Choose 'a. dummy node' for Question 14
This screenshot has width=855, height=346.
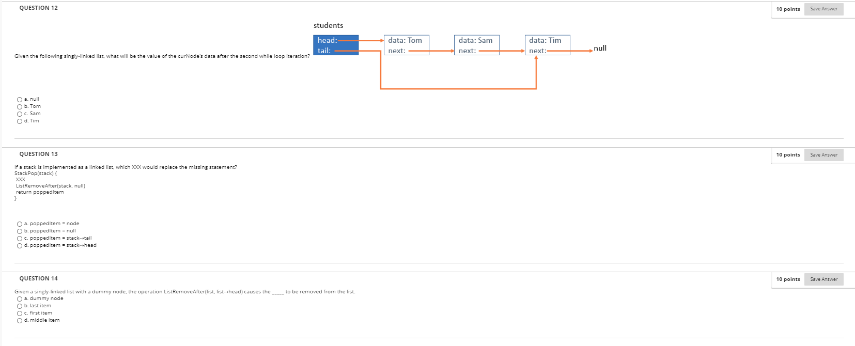point(20,299)
